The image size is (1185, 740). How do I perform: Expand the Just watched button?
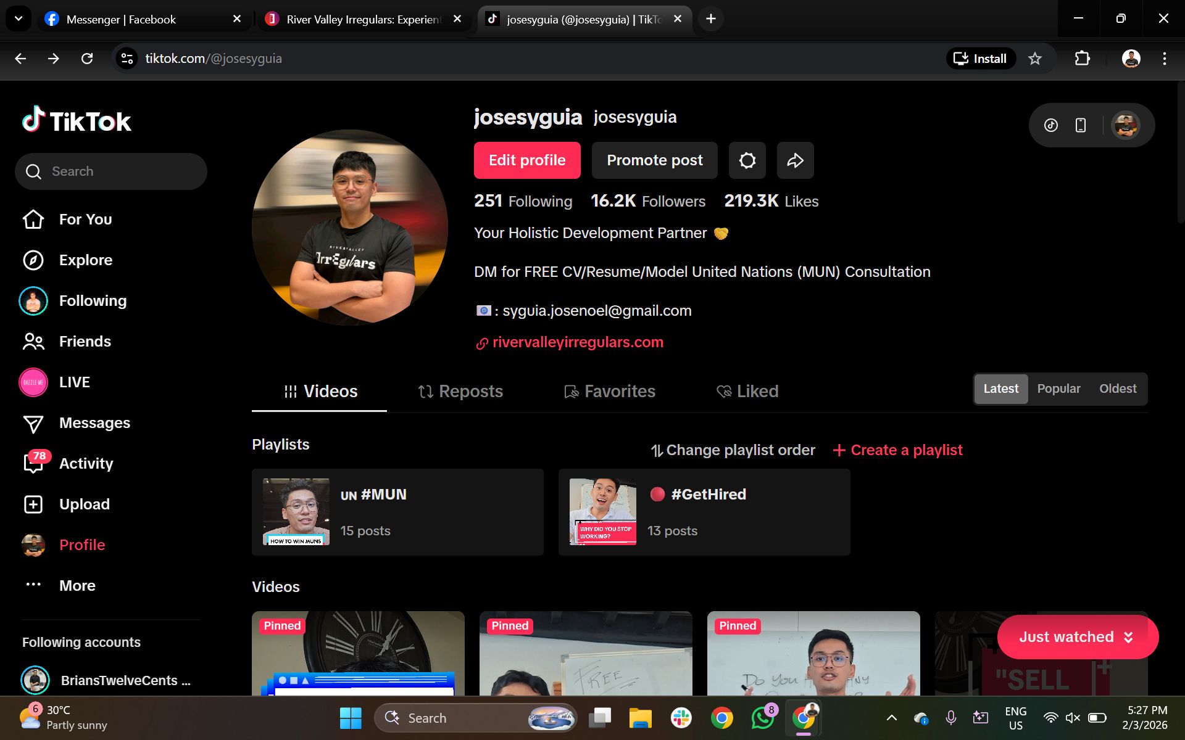1078,637
